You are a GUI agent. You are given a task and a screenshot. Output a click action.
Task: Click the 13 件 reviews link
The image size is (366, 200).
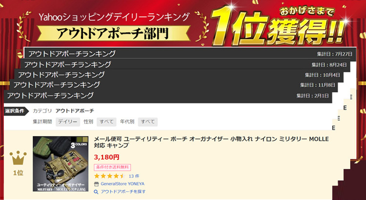[x=134, y=176]
